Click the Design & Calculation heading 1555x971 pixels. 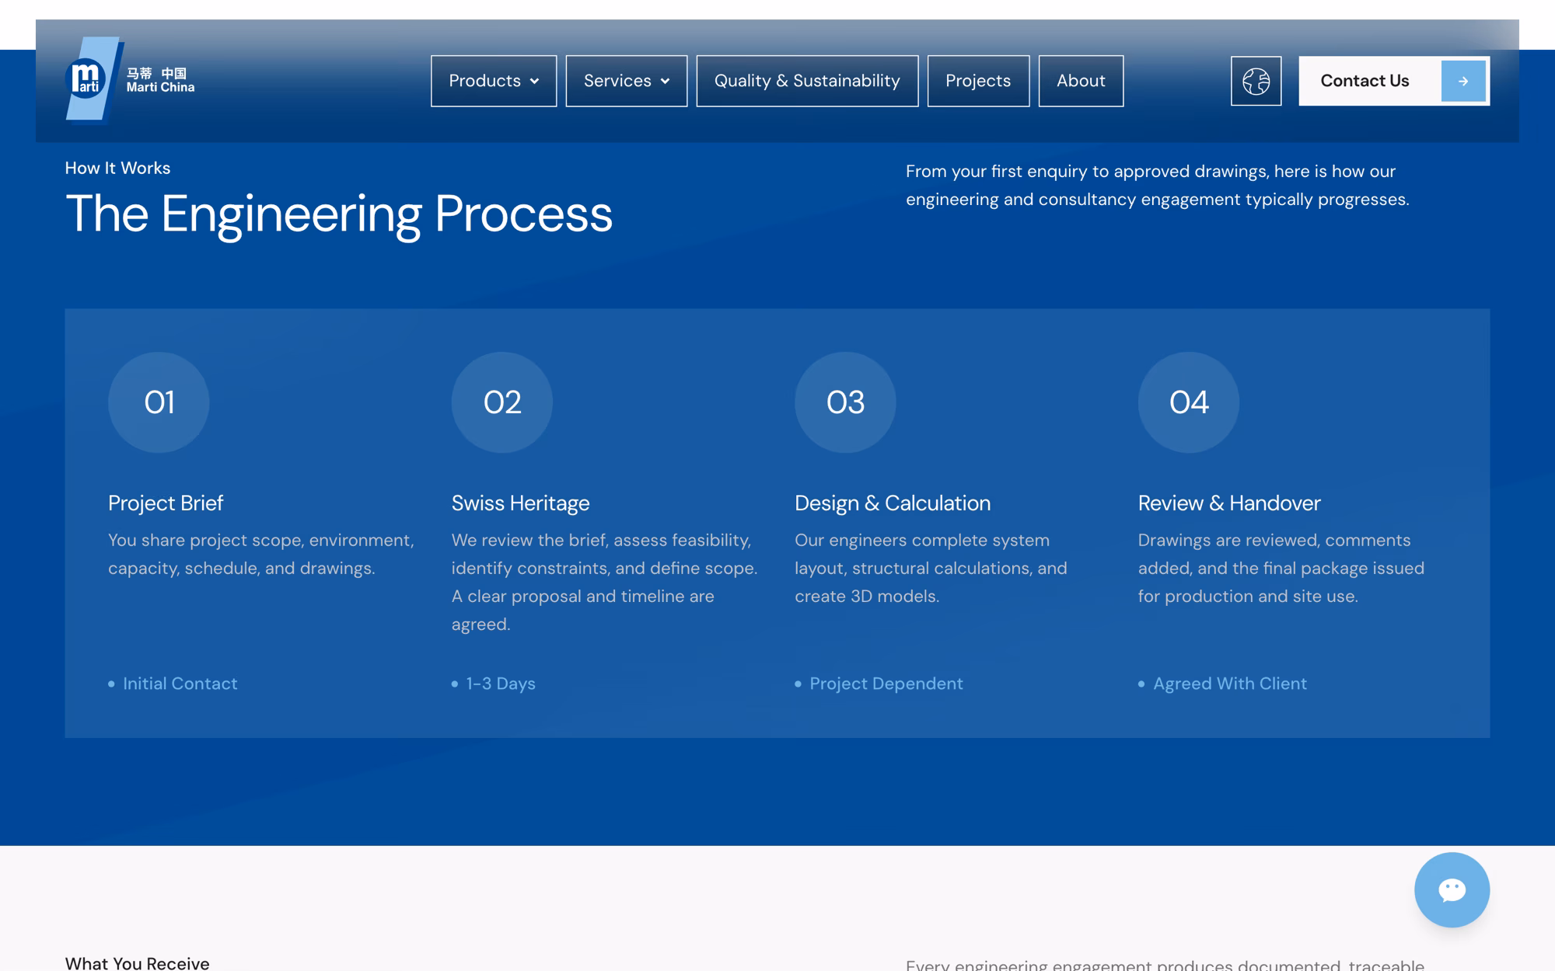point(893,503)
